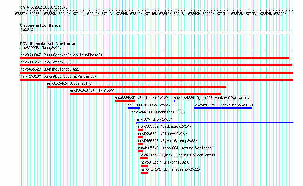This screenshot has width=303, height=186.
Task: Select the blue bar under nsv5456225
Action: pyautogui.click(x=223, y=108)
